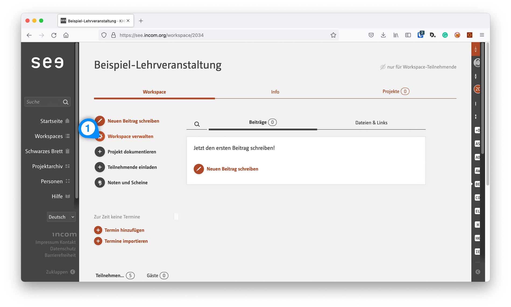Click nur für Workspace-Teilnehmende visibility label
511x307 pixels.
point(418,67)
